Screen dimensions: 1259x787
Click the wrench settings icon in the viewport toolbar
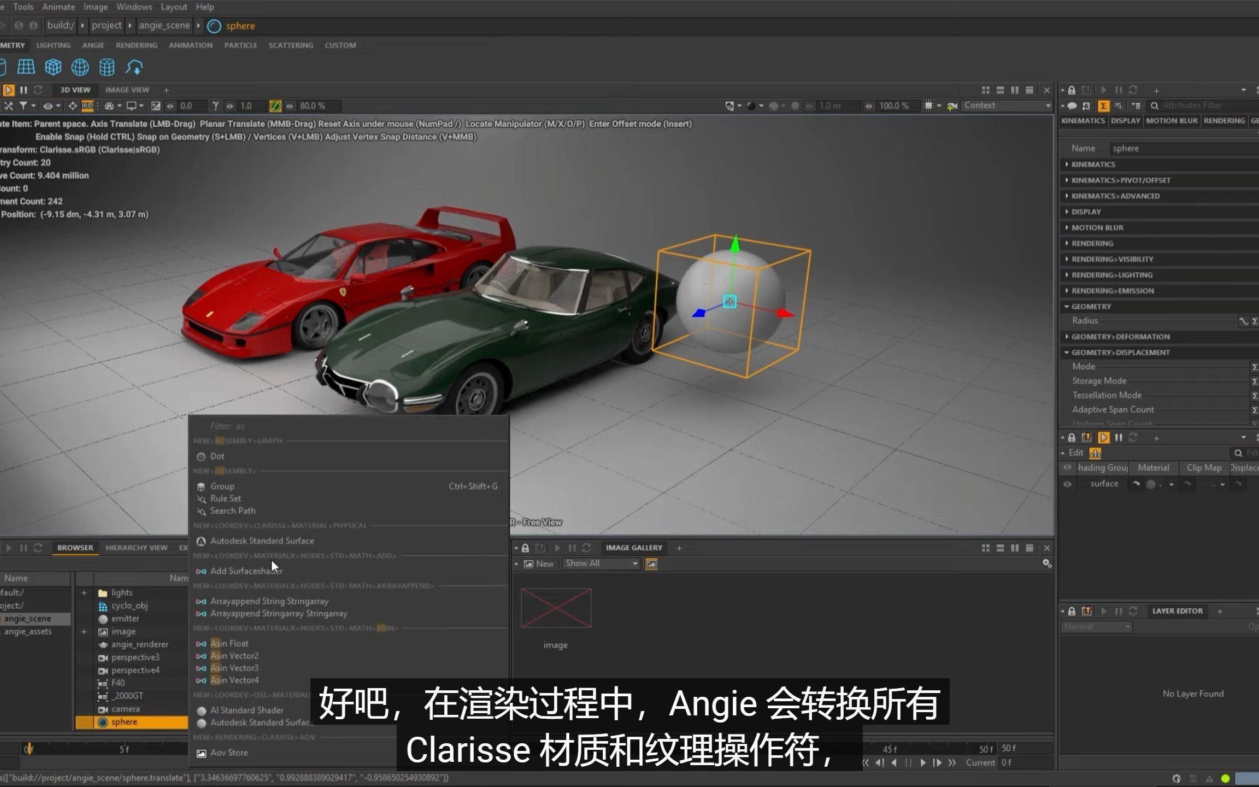tap(9, 105)
